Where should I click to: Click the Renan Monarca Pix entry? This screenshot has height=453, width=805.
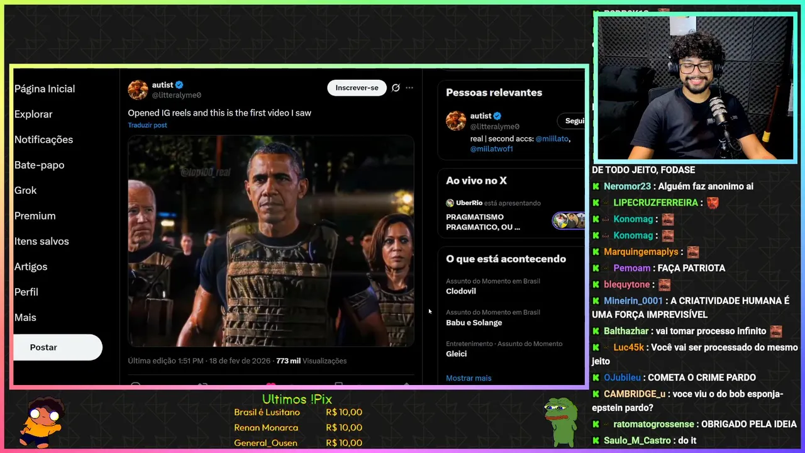coord(298,428)
